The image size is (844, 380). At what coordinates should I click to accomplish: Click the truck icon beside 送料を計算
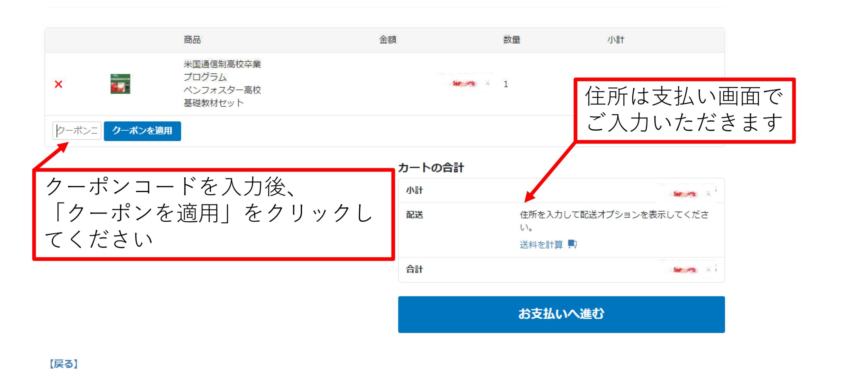(572, 244)
